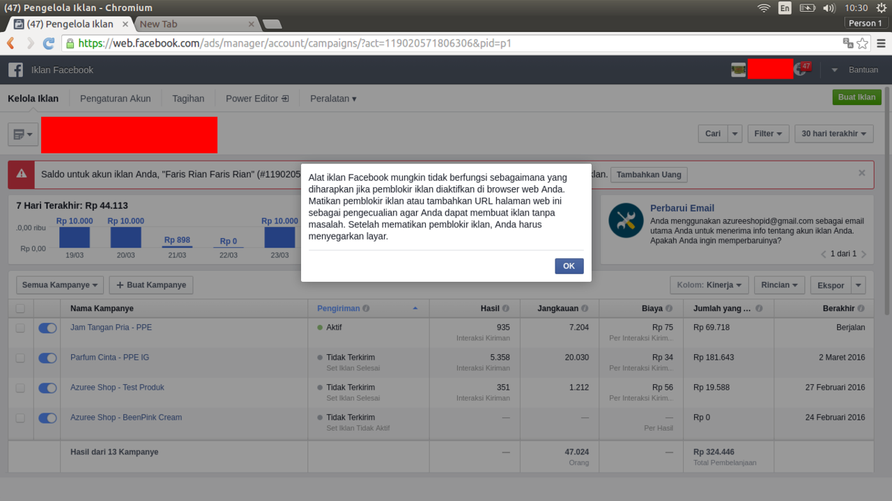Screen dimensions: 892x501
Task: Open Chromium menu hamburger icon
Action: click(881, 43)
